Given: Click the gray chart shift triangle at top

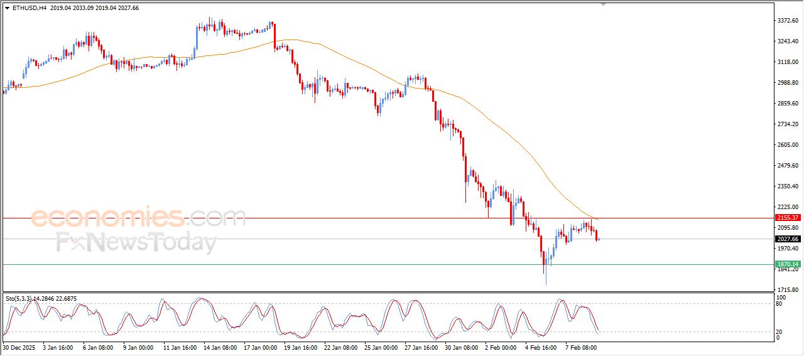Looking at the screenshot, I should [604, 4].
